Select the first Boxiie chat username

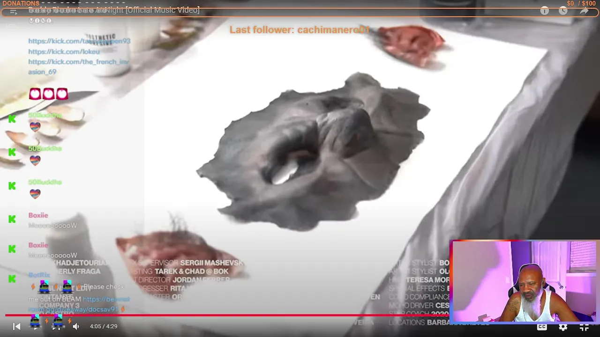click(x=38, y=215)
